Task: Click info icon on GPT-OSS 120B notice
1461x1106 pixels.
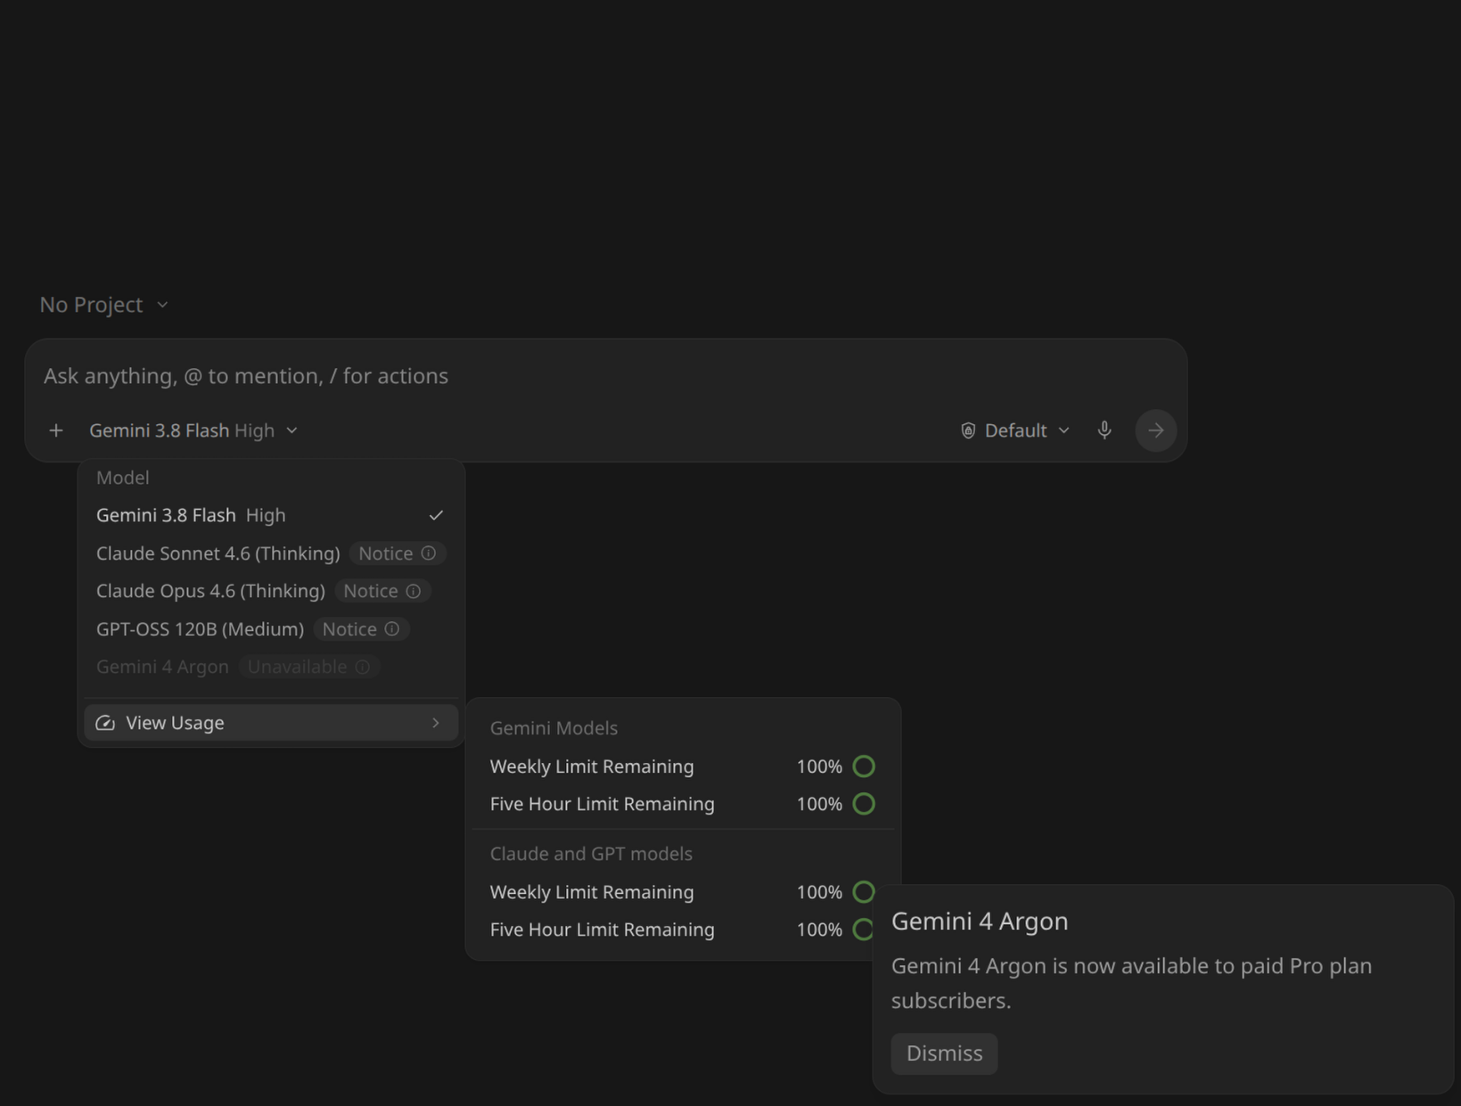Action: (x=392, y=629)
